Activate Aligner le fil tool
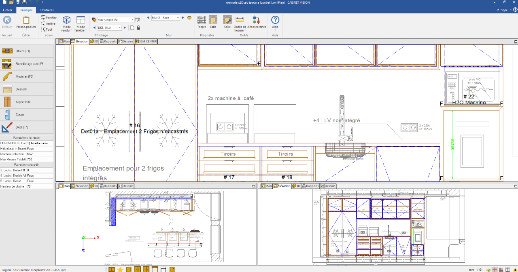 tap(27, 102)
